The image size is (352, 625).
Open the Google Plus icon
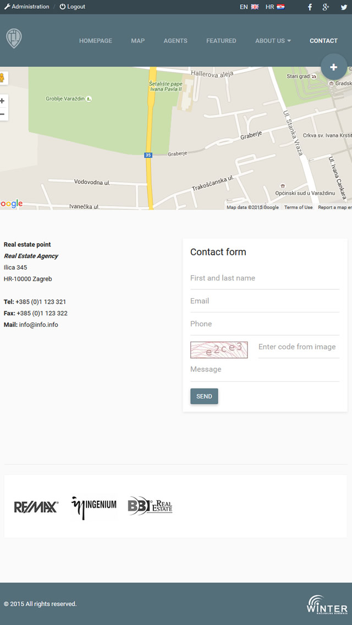click(326, 7)
